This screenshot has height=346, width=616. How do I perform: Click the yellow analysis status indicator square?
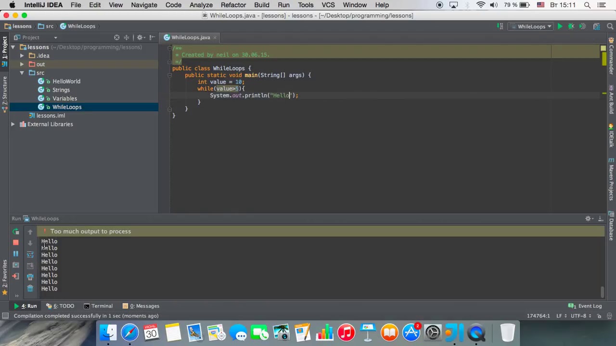[x=603, y=49]
